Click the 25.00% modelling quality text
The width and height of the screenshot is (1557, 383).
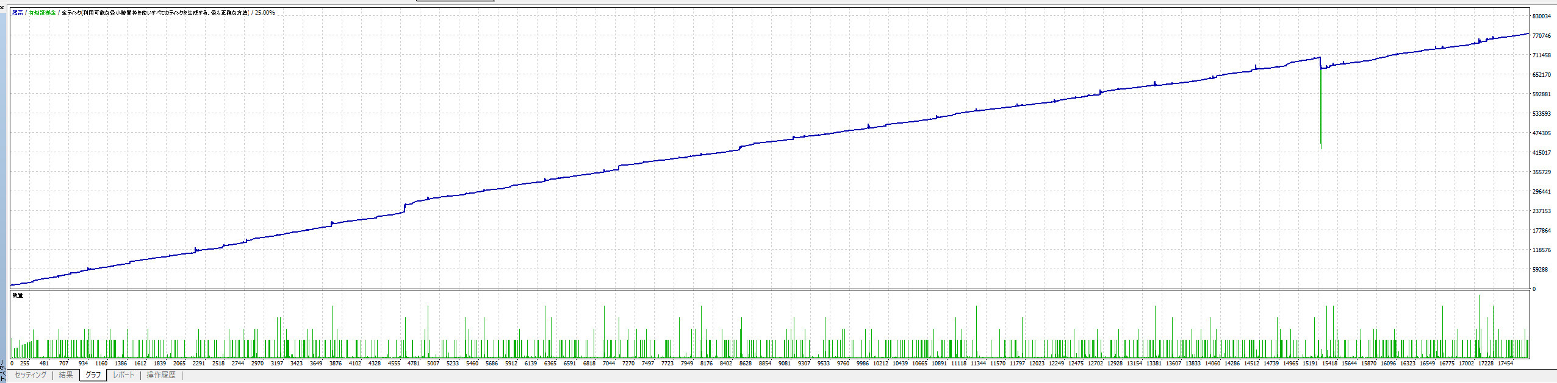(x=265, y=13)
